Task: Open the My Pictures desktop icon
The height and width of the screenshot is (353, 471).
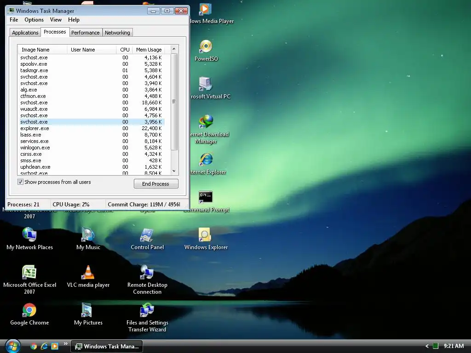Action: point(88,314)
